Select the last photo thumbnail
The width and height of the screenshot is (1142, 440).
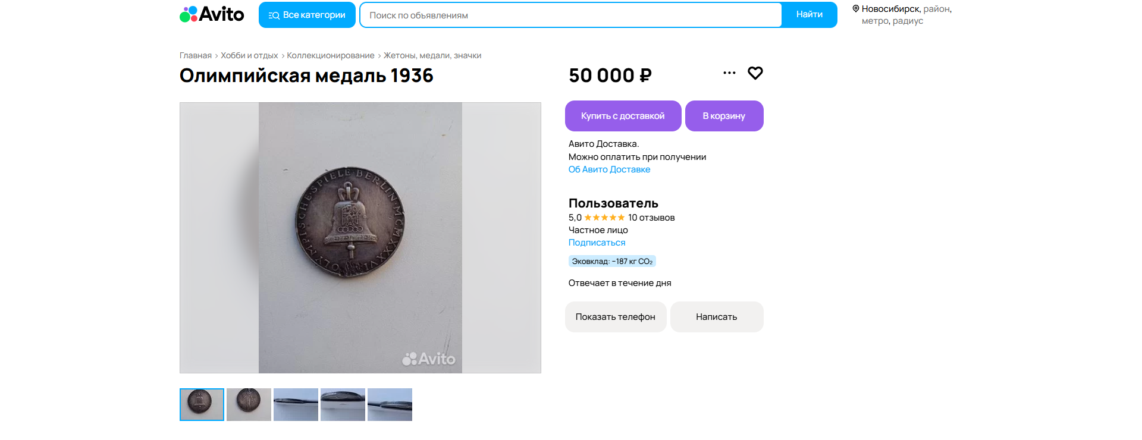(390, 404)
